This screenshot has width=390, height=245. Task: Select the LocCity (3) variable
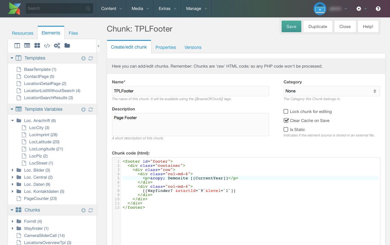[39, 128]
